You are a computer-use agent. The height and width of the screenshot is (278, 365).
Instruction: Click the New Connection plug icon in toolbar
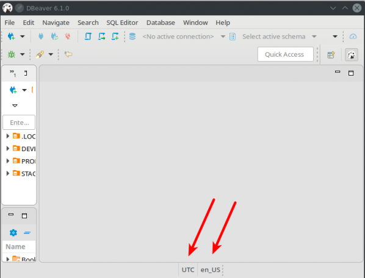11,37
